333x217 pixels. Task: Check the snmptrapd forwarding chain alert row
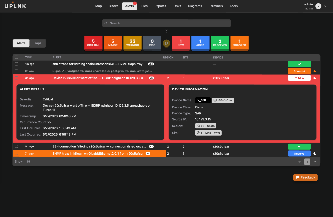(x=16, y=64)
